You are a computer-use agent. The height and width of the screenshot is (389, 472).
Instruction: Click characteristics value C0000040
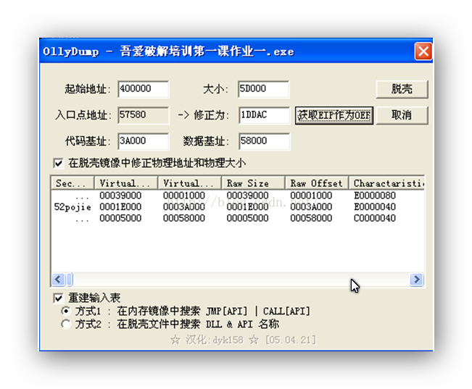pos(375,218)
